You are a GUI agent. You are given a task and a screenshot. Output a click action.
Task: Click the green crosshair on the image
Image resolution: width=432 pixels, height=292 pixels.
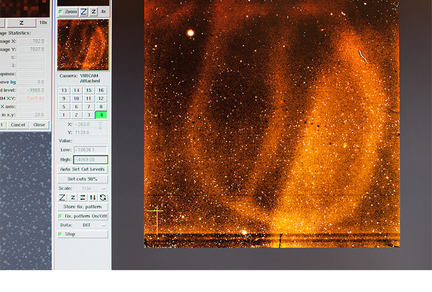157,211
